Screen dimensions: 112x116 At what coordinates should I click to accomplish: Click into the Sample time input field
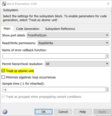[54, 90]
